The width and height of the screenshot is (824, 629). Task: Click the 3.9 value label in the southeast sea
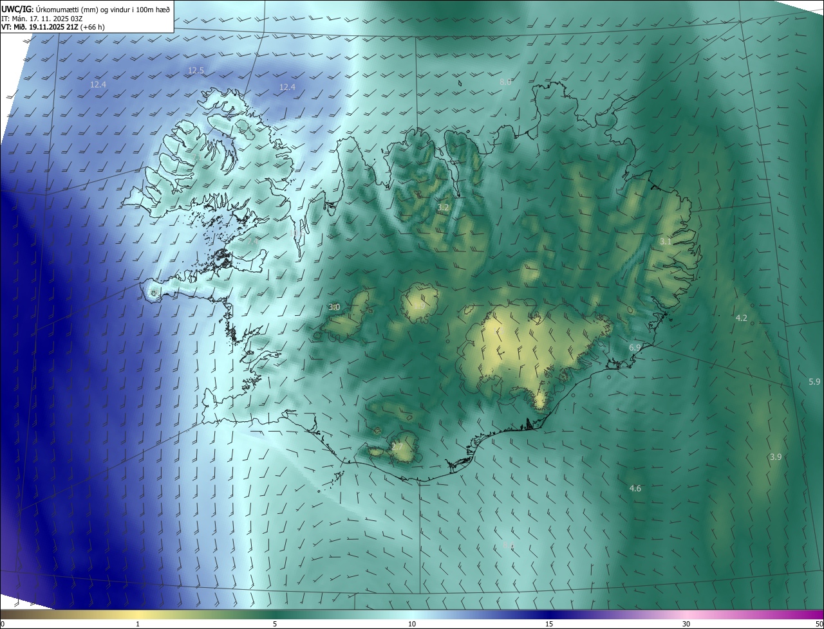point(776,457)
